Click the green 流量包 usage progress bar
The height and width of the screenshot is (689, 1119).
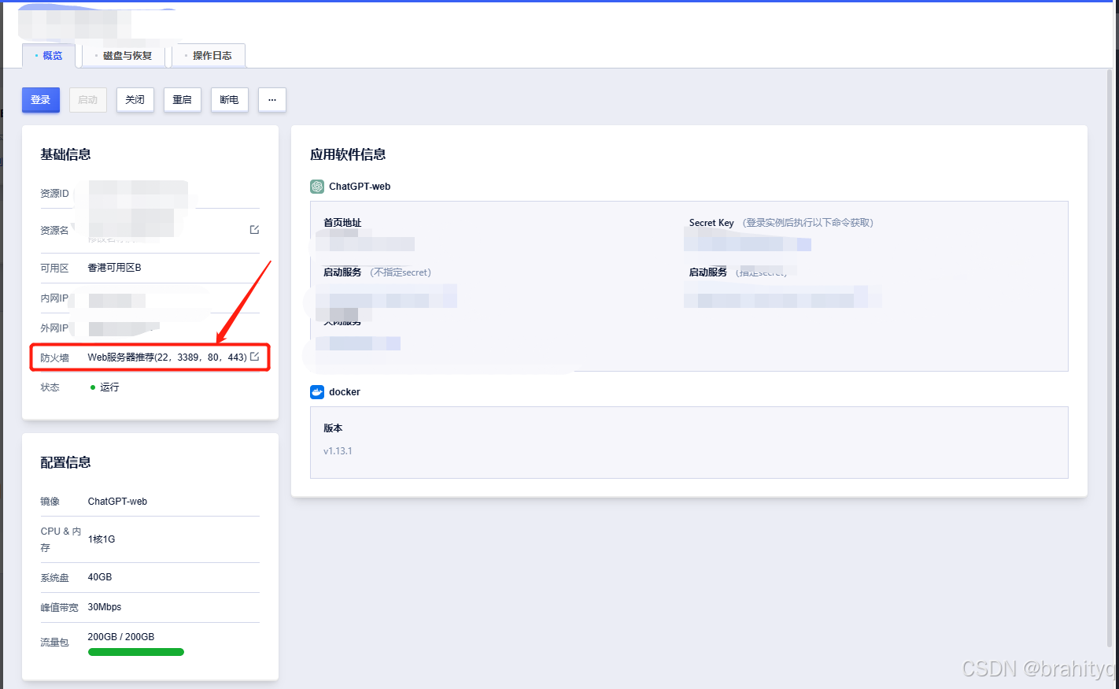tap(135, 651)
